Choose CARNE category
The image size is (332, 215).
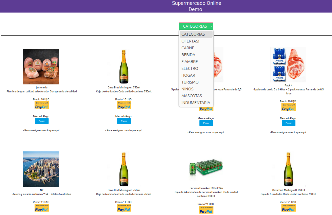click(196, 48)
